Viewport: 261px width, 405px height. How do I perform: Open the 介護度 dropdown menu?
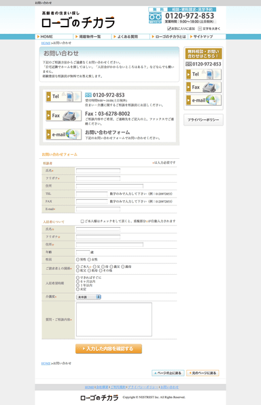click(x=88, y=297)
